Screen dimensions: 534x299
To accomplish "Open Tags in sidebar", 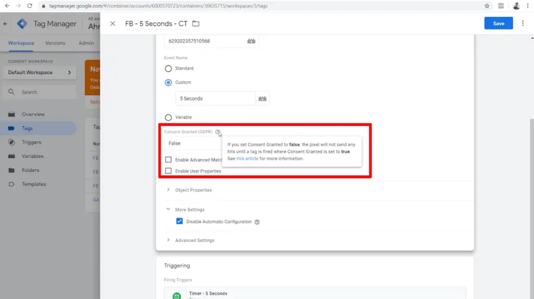I will point(38,128).
